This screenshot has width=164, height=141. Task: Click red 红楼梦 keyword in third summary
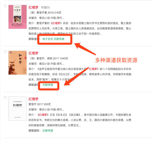point(43,115)
